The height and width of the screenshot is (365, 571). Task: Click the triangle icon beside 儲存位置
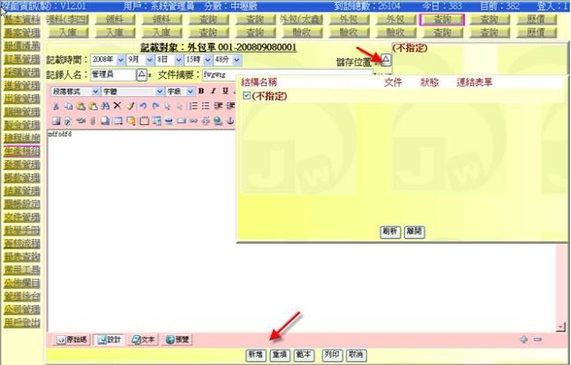tap(384, 59)
